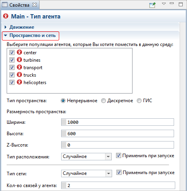187x191 pixels.
Task: Uncheck the trucks population checkbox
Action: (x=12, y=75)
